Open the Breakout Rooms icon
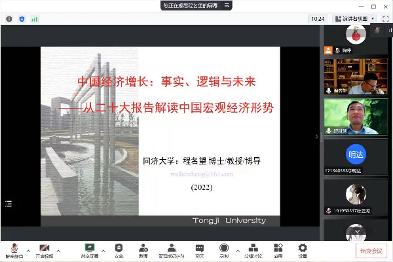Screen dimensions: 393x262 pos(252,249)
